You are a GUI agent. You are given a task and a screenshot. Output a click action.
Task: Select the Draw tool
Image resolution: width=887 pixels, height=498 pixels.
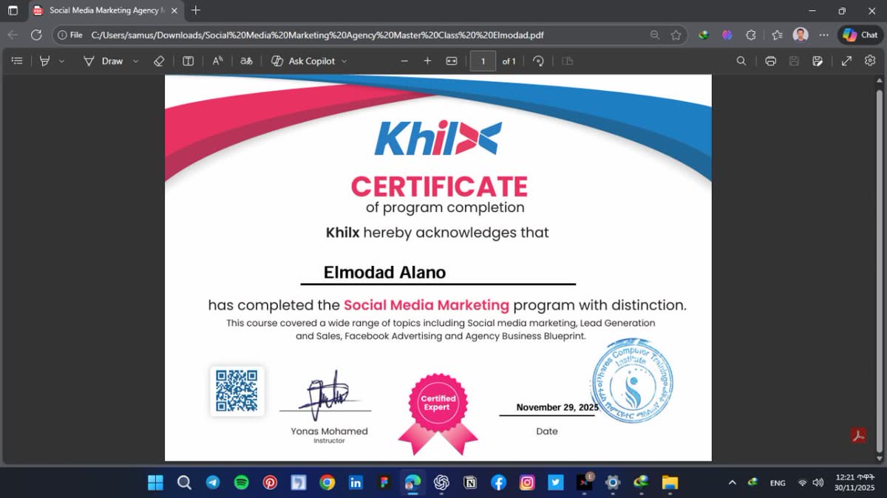pyautogui.click(x=103, y=61)
